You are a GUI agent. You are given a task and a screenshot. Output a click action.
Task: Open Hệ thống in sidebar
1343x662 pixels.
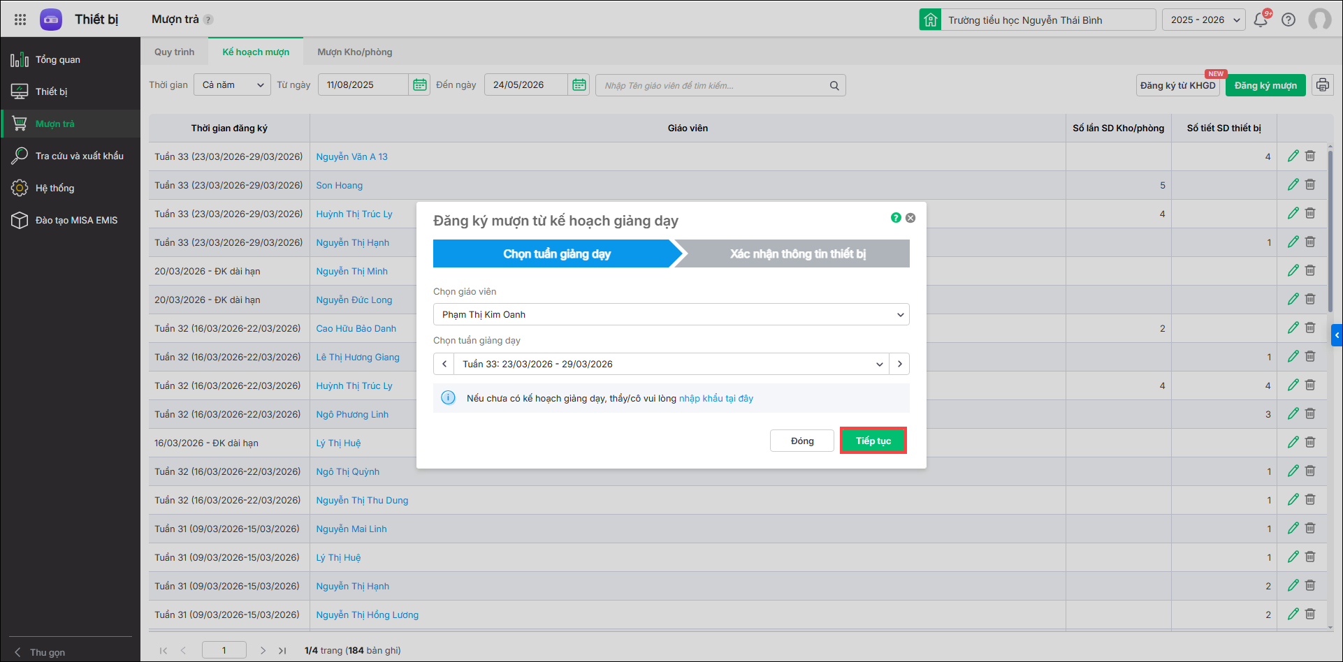[70, 188]
